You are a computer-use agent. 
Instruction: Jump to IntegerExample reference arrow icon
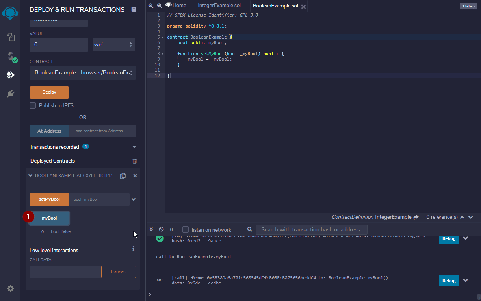point(415,217)
